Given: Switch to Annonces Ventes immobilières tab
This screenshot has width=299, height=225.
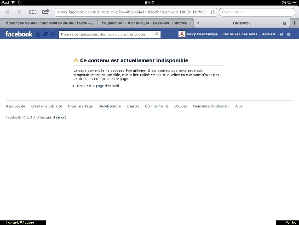Looking at the screenshot, I should pos(49,23).
